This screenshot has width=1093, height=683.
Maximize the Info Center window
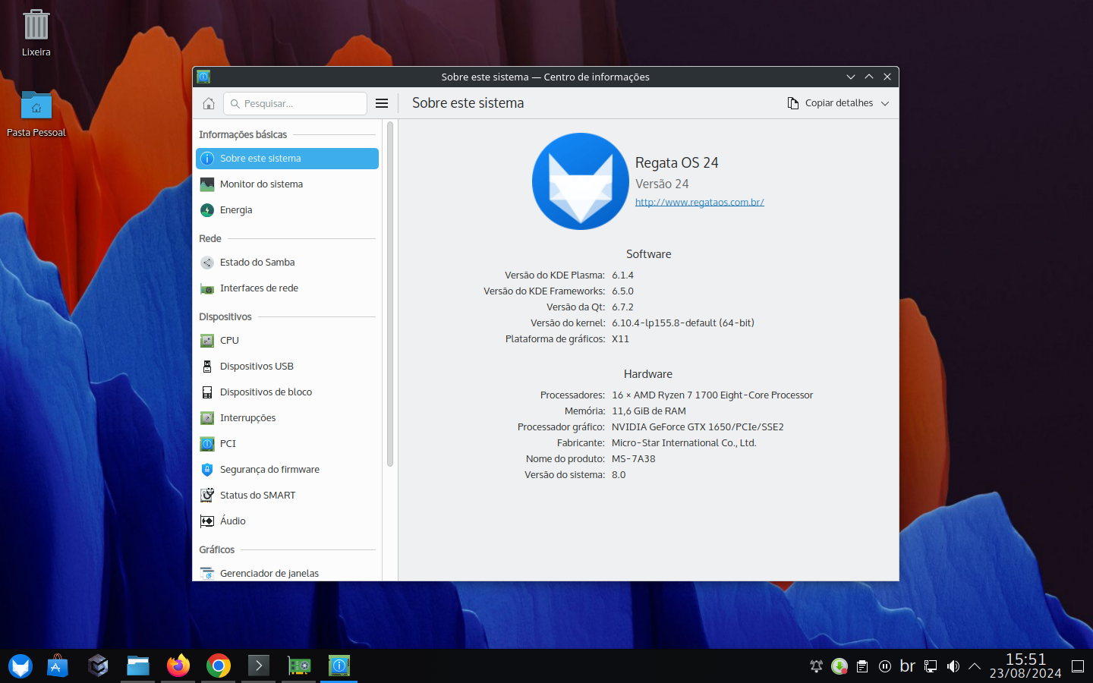(x=869, y=77)
